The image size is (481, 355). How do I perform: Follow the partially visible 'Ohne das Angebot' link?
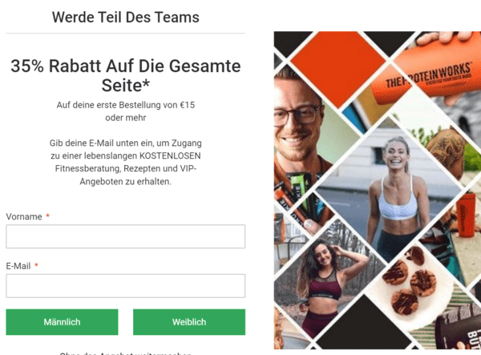click(x=126, y=353)
